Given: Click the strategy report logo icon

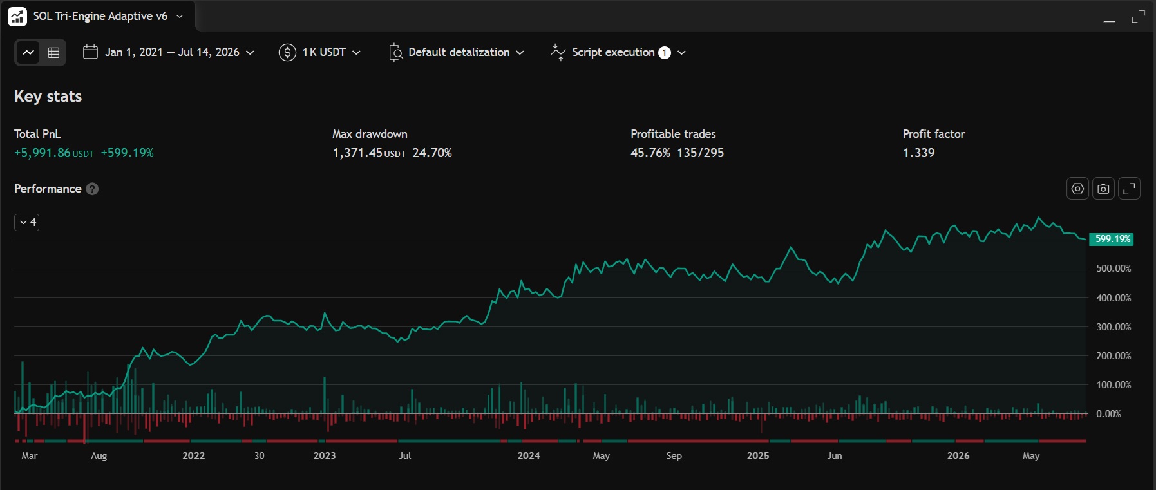Looking at the screenshot, I should (x=17, y=17).
